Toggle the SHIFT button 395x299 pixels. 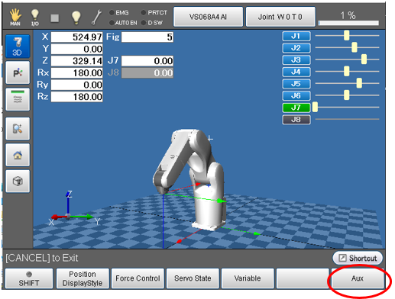pos(29,278)
